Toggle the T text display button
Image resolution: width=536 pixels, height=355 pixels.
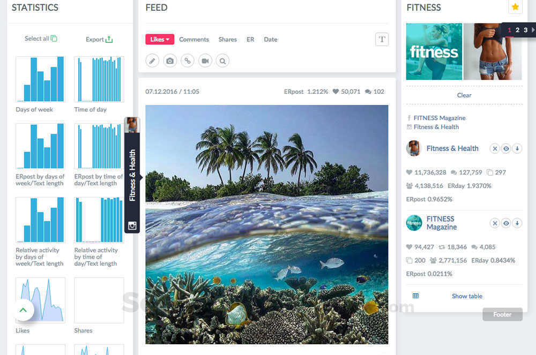382,39
